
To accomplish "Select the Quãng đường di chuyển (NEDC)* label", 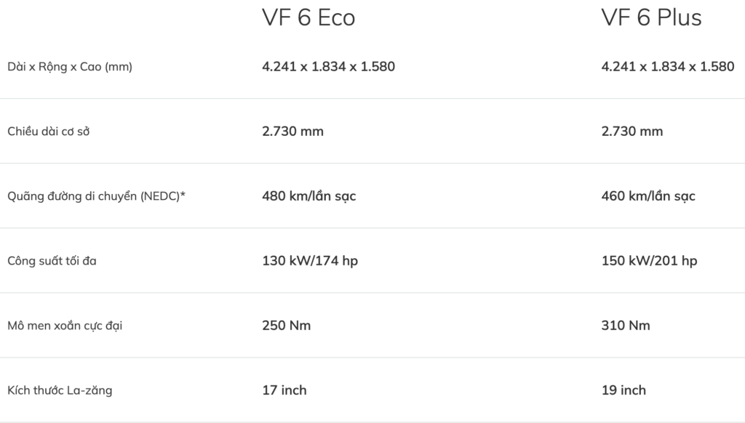I will [96, 196].
